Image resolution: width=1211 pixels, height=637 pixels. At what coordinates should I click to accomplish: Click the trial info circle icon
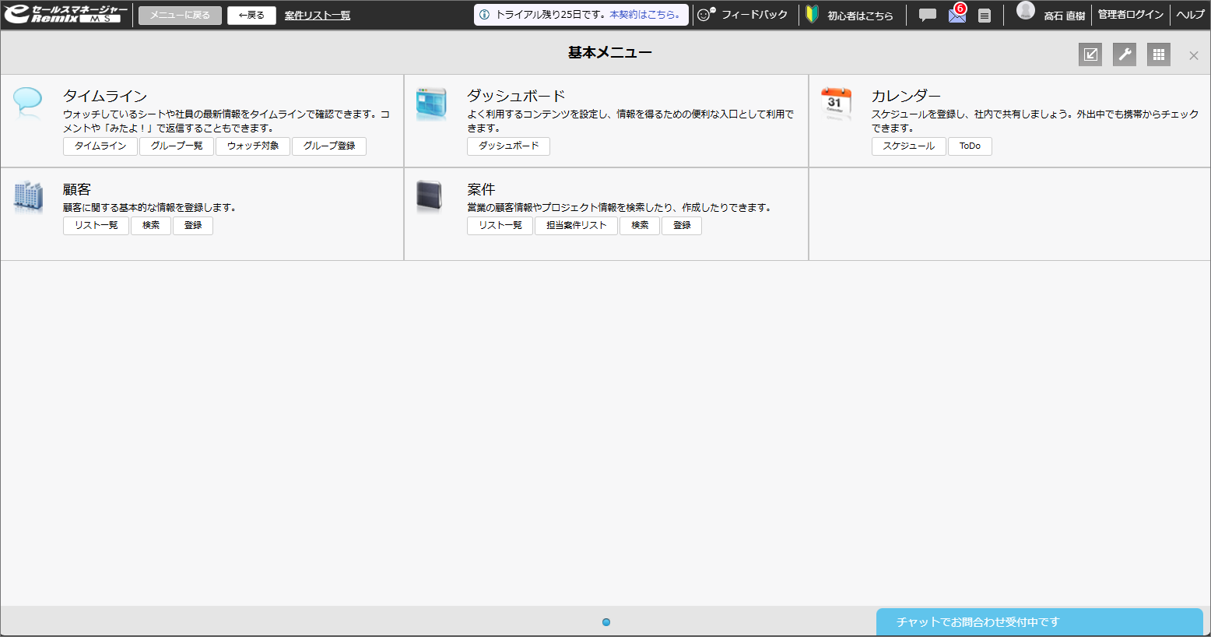tap(484, 15)
